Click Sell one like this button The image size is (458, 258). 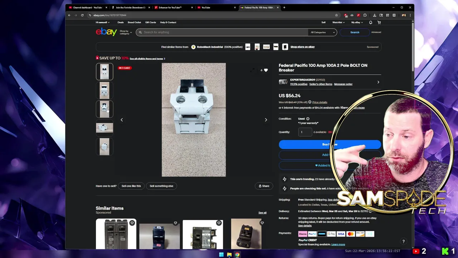point(131,186)
